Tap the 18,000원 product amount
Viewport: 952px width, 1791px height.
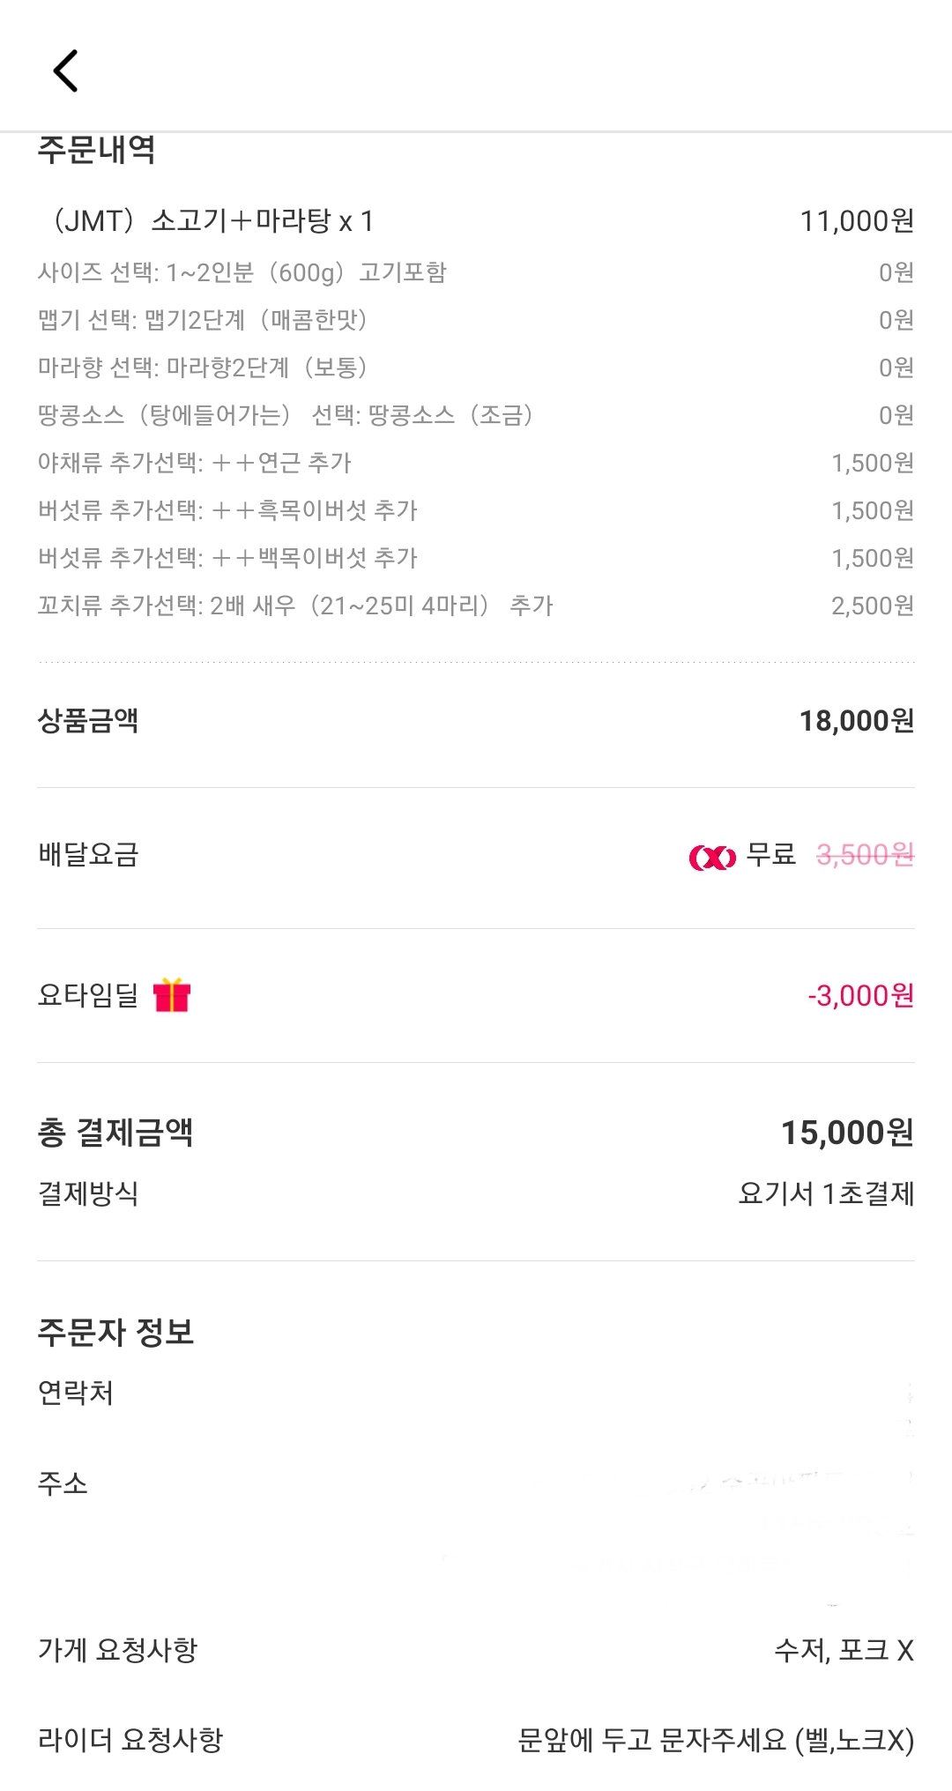click(x=856, y=721)
